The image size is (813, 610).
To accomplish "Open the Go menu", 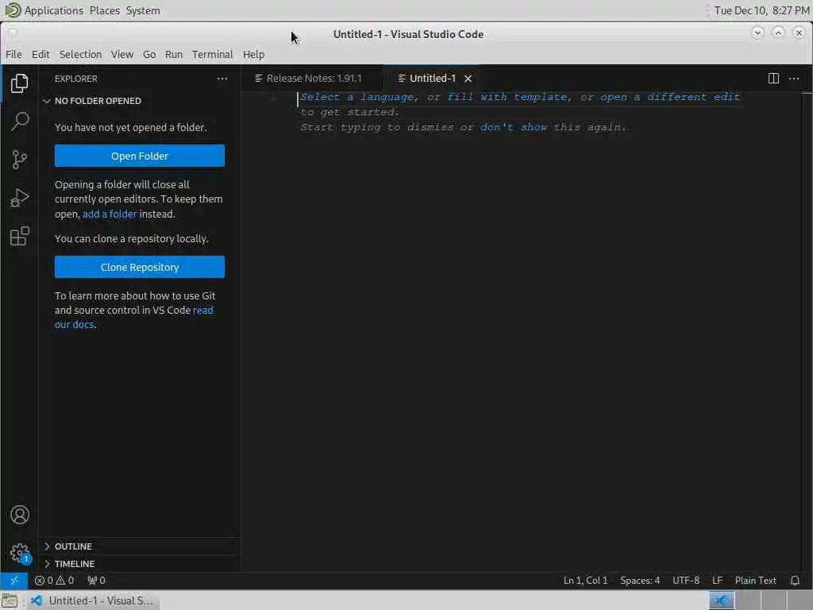I will click(x=149, y=55).
